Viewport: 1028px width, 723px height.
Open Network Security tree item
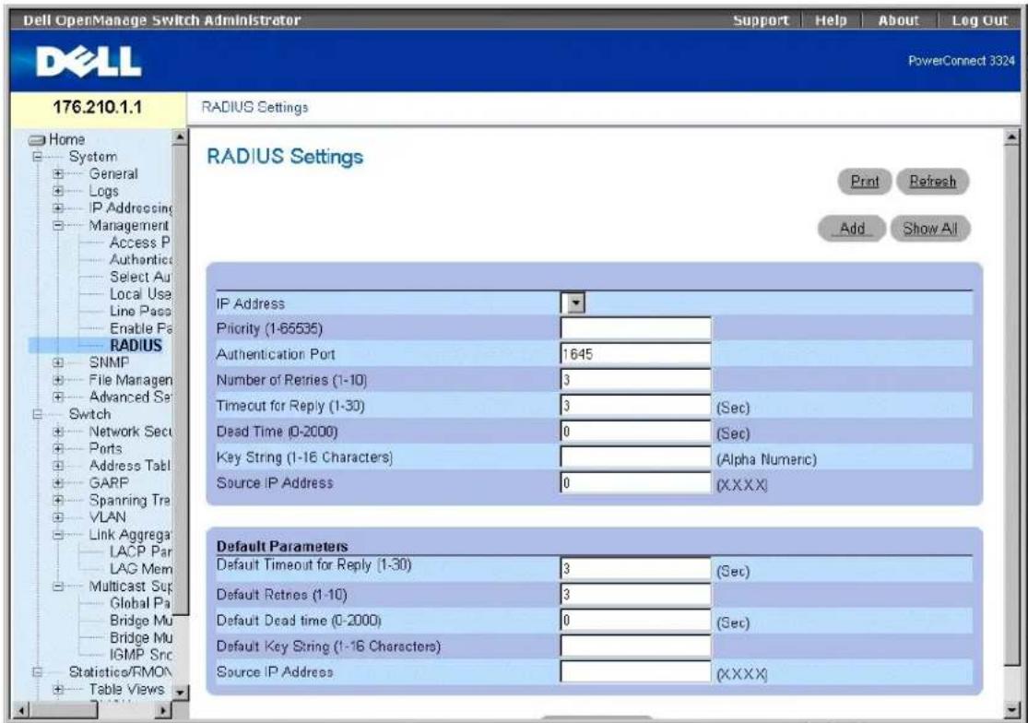(x=130, y=432)
